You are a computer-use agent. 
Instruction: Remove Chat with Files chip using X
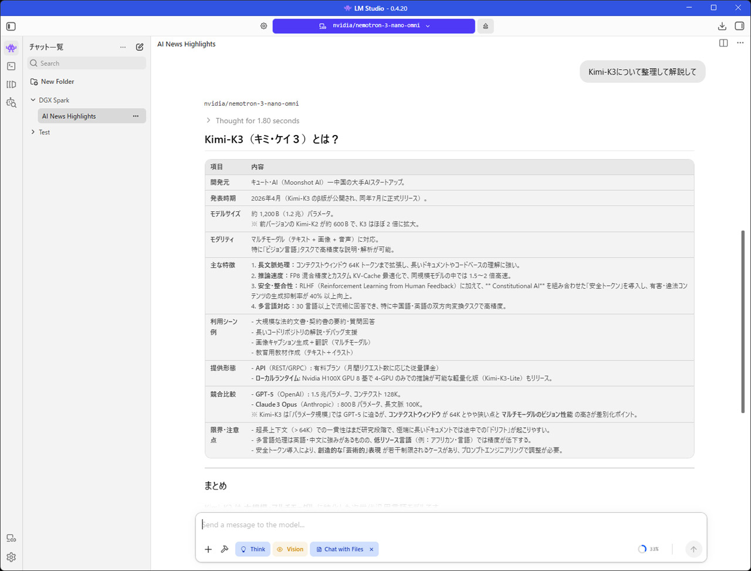coord(371,549)
